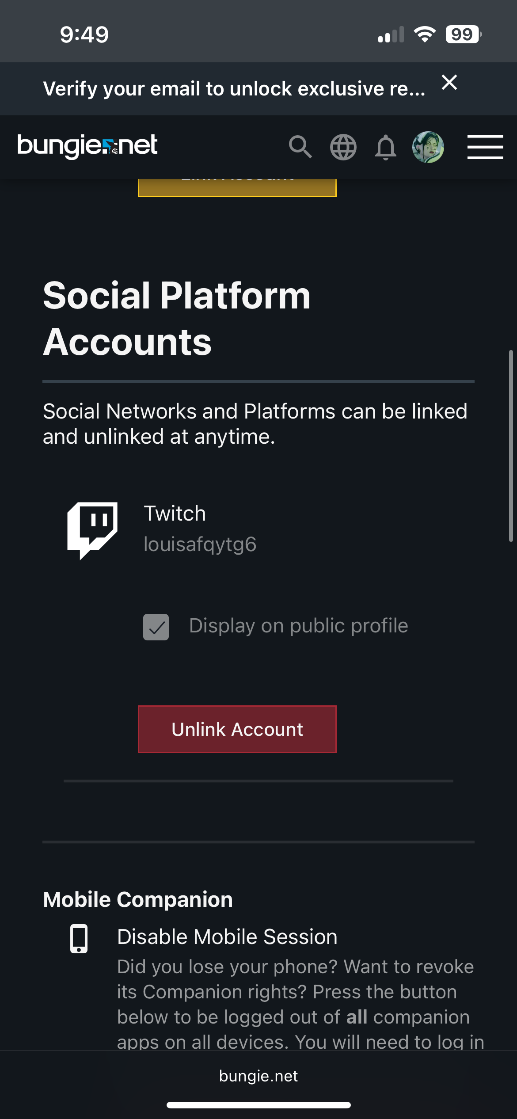Tap the battery indicator in the status bar
Screen dimensions: 517x1119
coord(463,34)
